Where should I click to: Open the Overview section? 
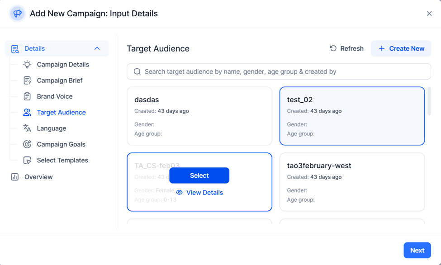38,177
